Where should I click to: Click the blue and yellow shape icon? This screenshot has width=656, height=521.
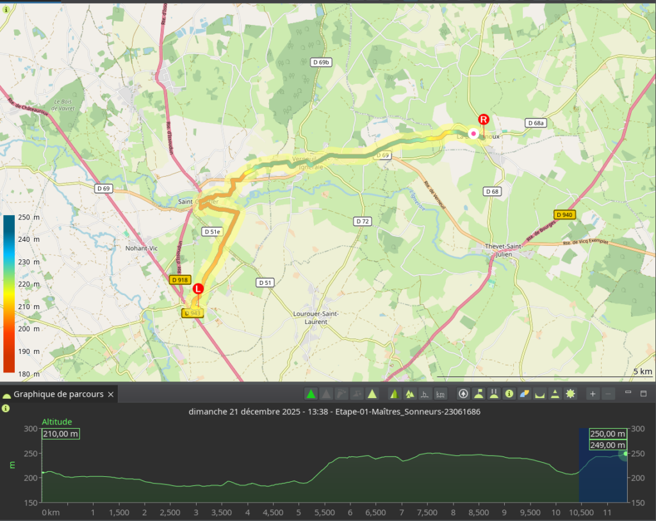[524, 394]
